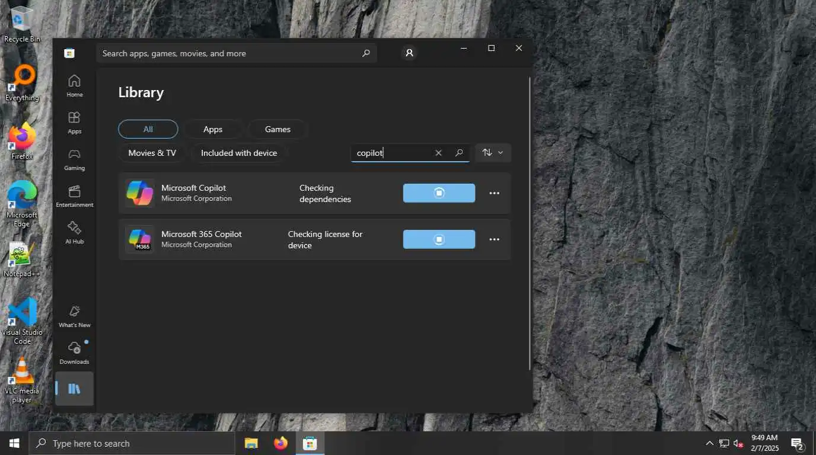This screenshot has width=816, height=455.
Task: Select the Everything desktop shortcut
Action: [22, 84]
